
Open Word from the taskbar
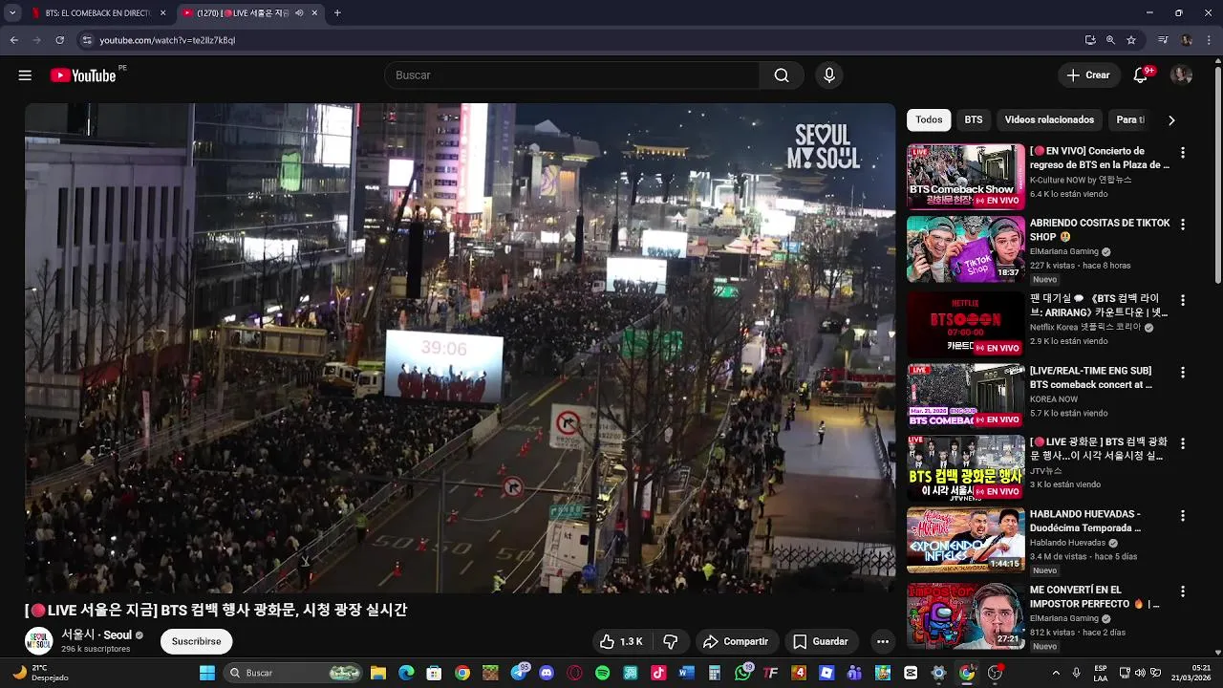click(x=686, y=673)
